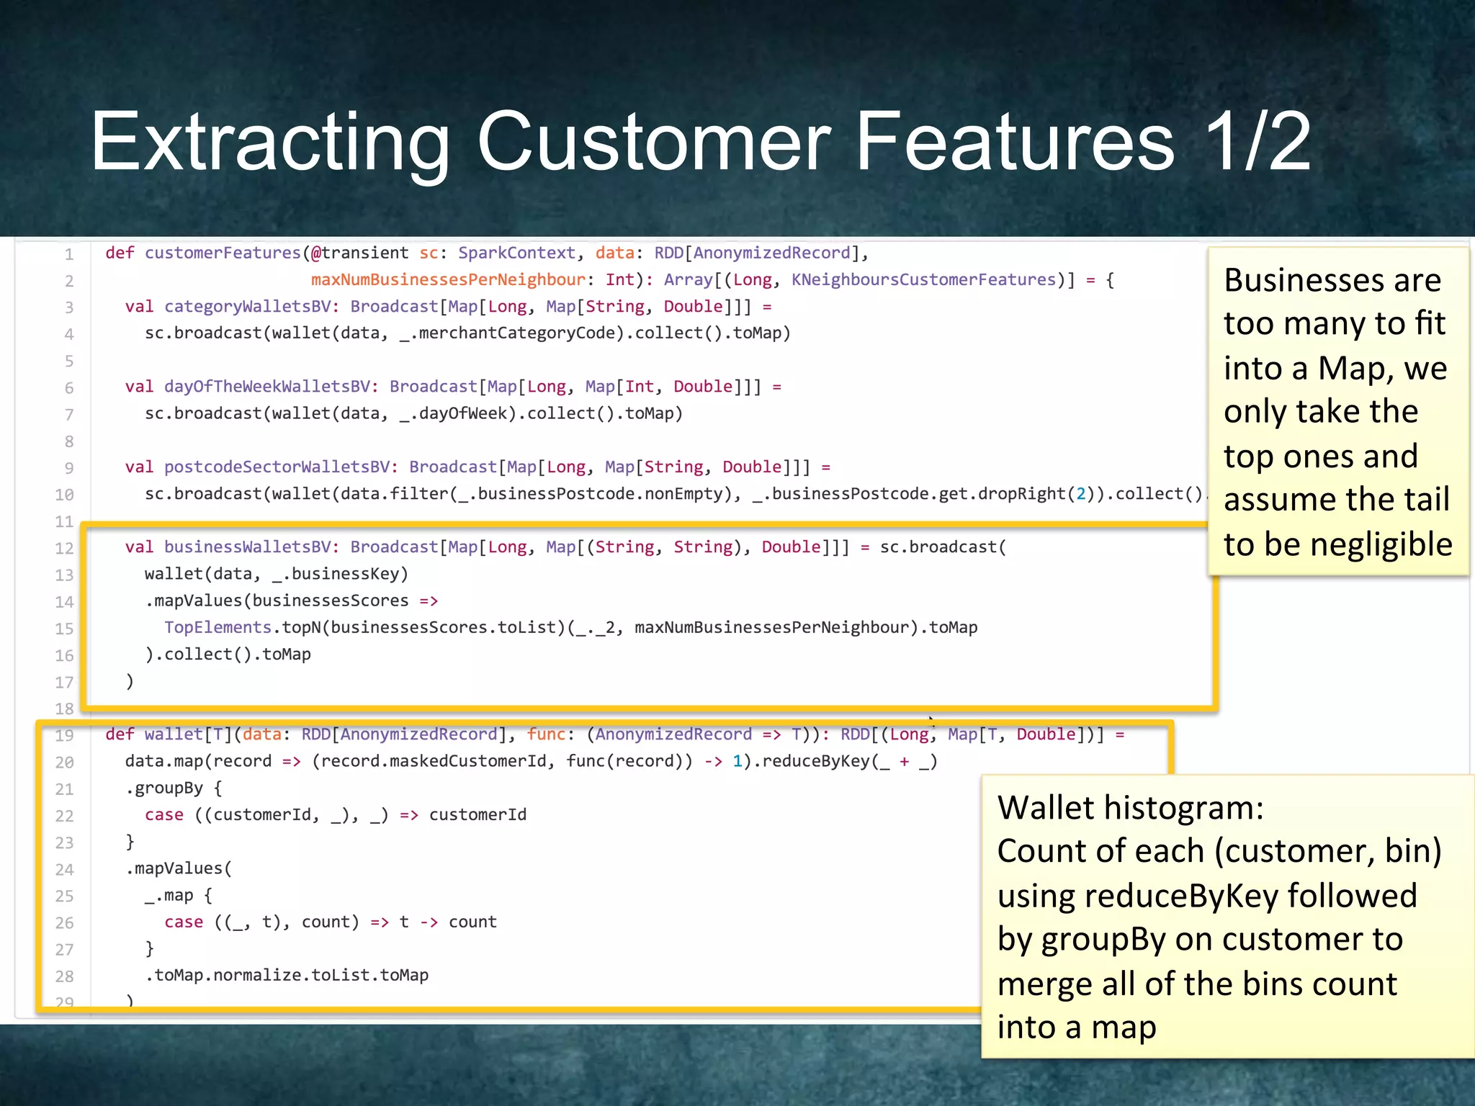This screenshot has width=1475, height=1106.
Task: Click 'val postcodeSectorWalletsBV' on line 9
Action: pos(257,467)
